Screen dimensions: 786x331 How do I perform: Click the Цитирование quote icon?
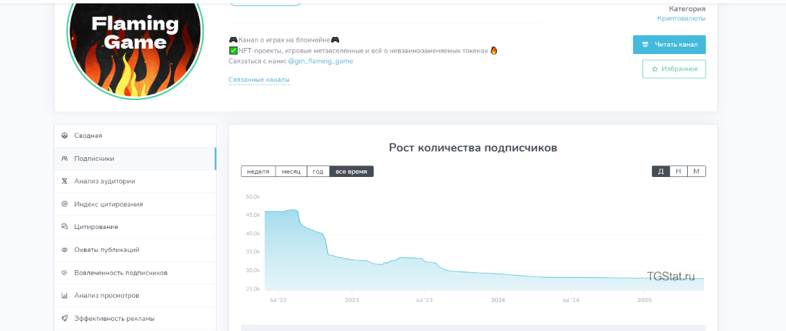tap(64, 226)
